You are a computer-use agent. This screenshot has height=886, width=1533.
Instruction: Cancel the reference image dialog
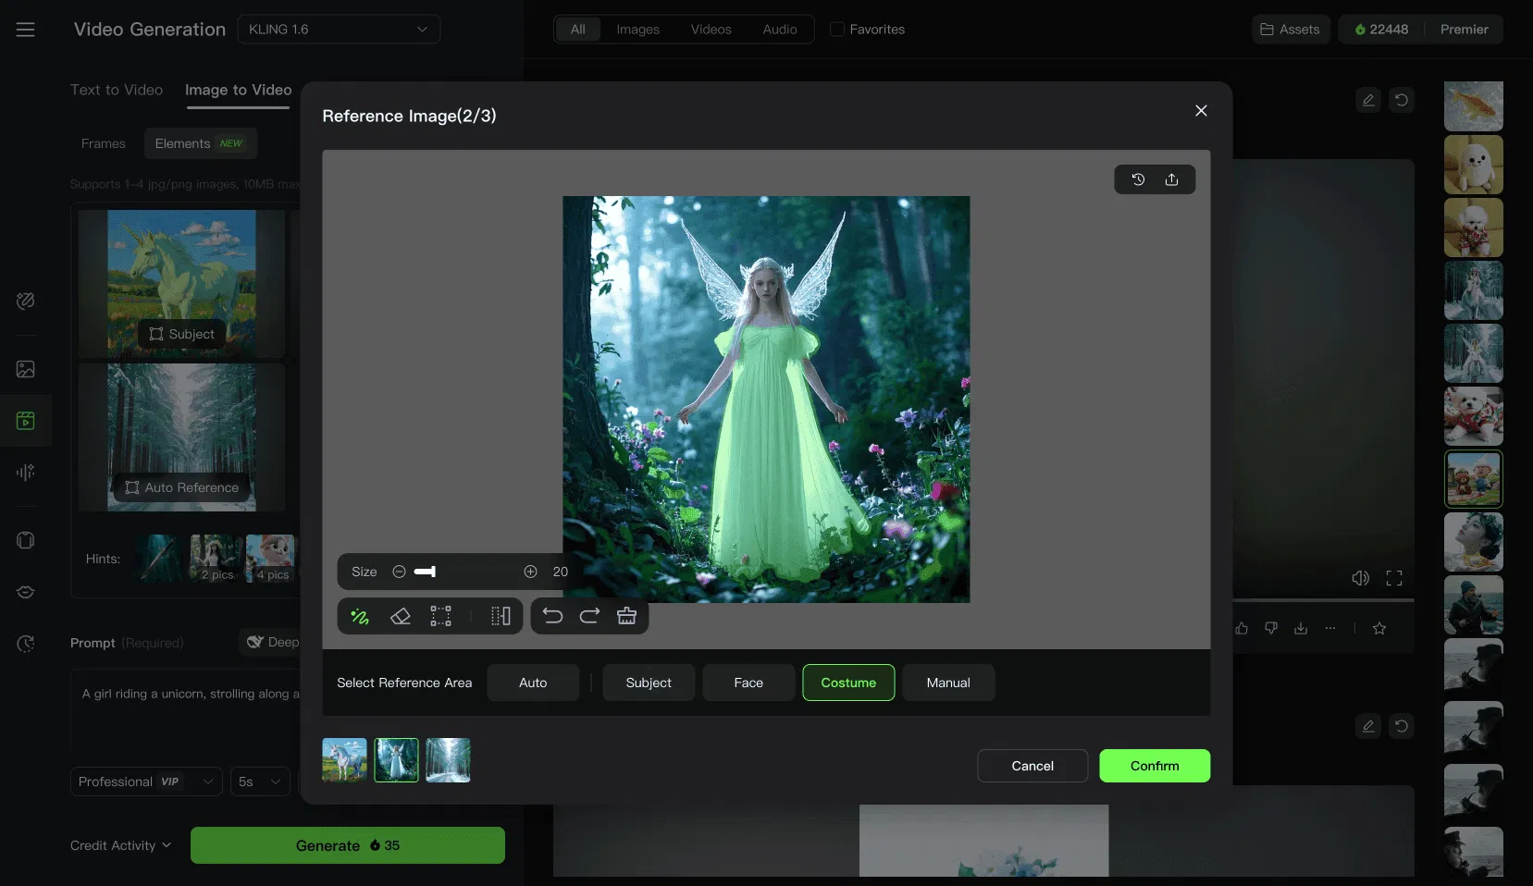1032,766
